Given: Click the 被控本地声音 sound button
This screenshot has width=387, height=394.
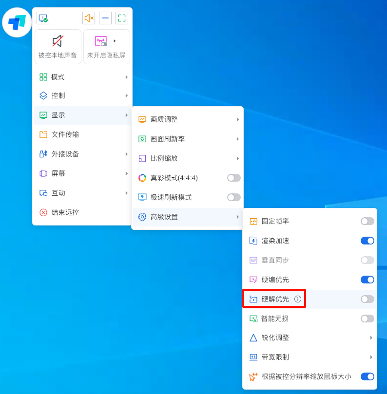Looking at the screenshot, I should [58, 47].
